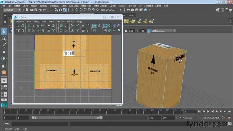This screenshot has width=233, height=131.
Task: Play the animation forward
Action: (x=217, y=111)
